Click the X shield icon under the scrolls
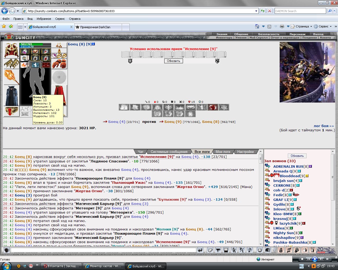 pyautogui.click(x=130, y=61)
